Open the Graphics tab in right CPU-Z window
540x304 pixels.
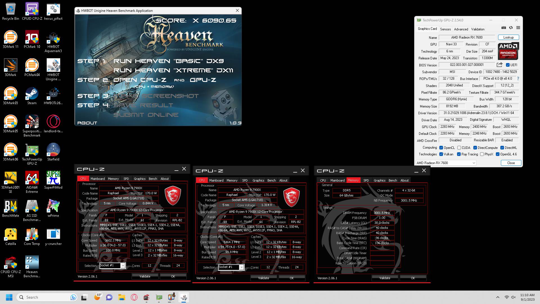(x=379, y=180)
